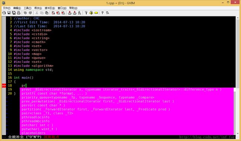Select pthreadmbcinfo completion entry
This screenshot has height=141, width=241.
click(x=127, y=121)
